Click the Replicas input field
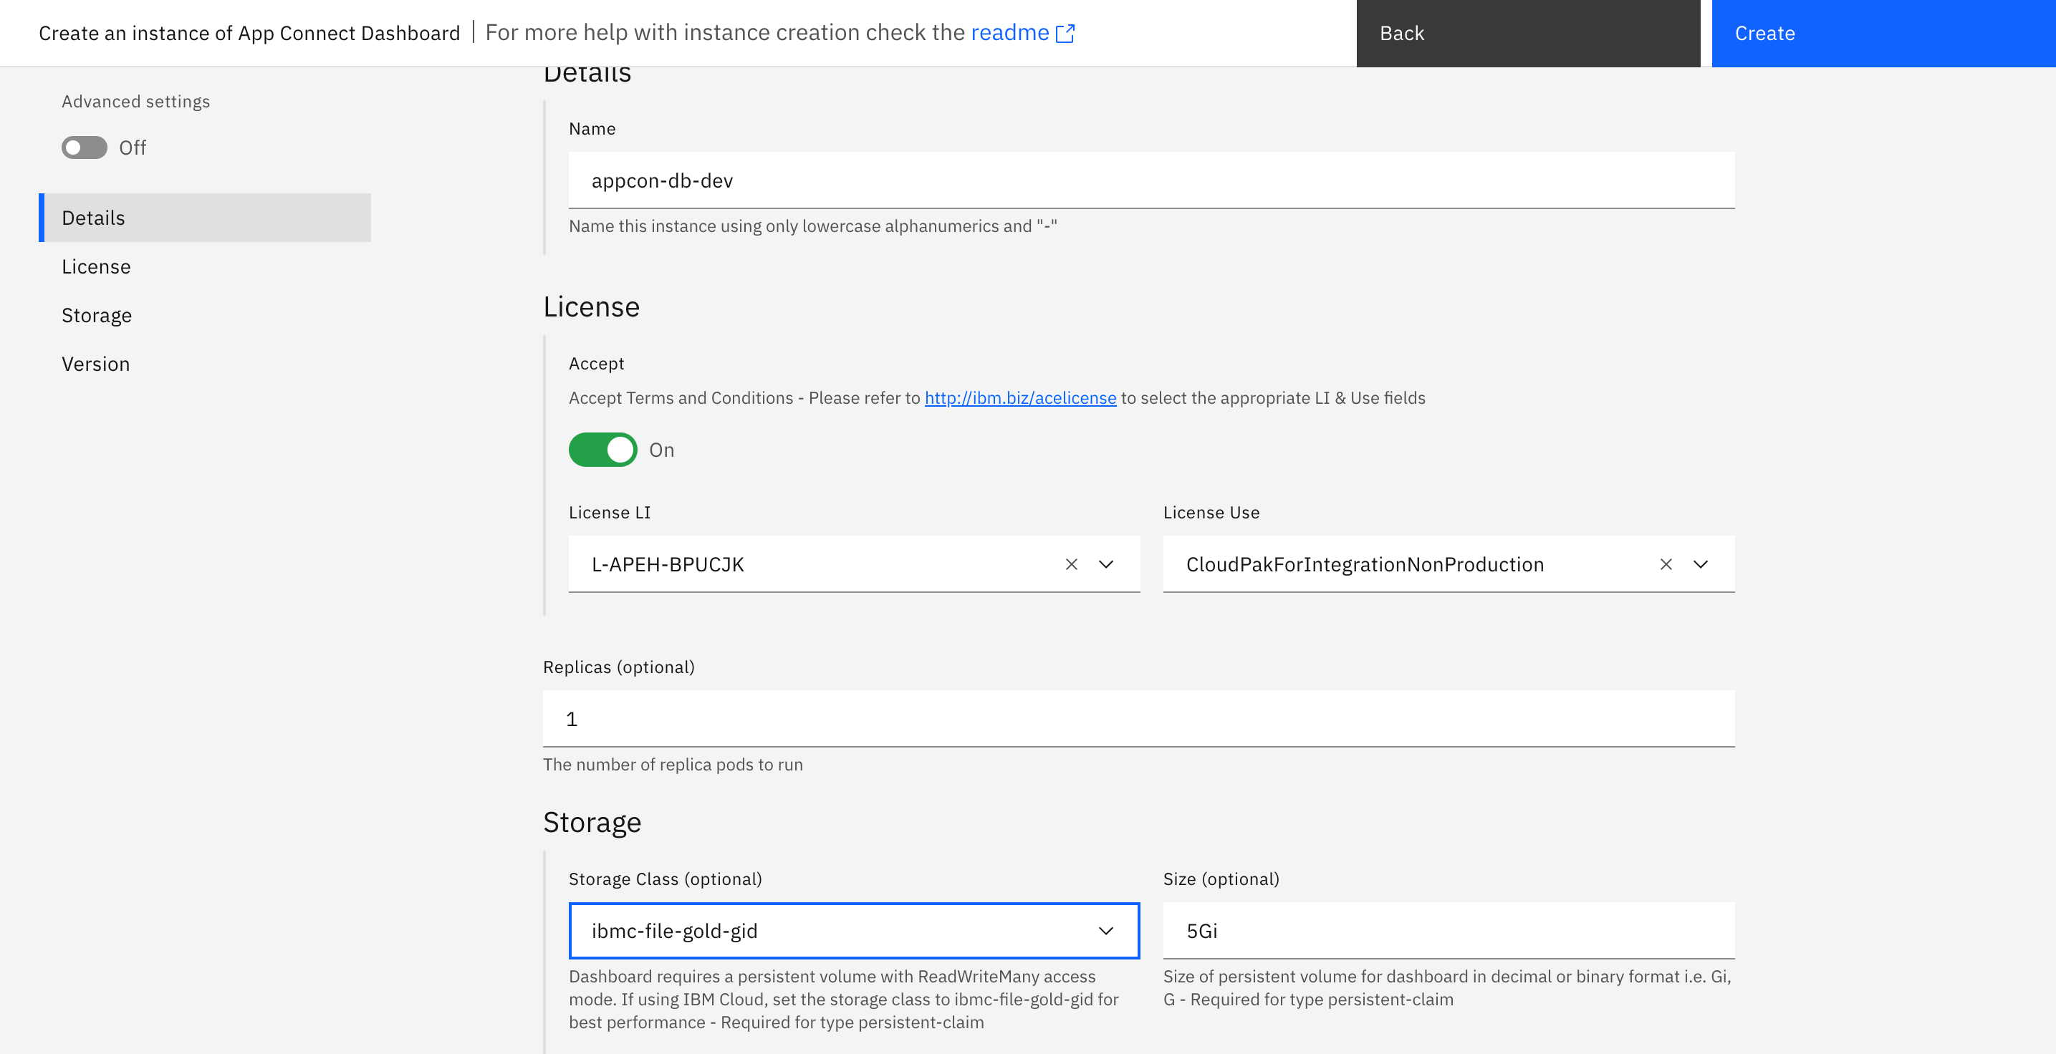 click(1138, 718)
